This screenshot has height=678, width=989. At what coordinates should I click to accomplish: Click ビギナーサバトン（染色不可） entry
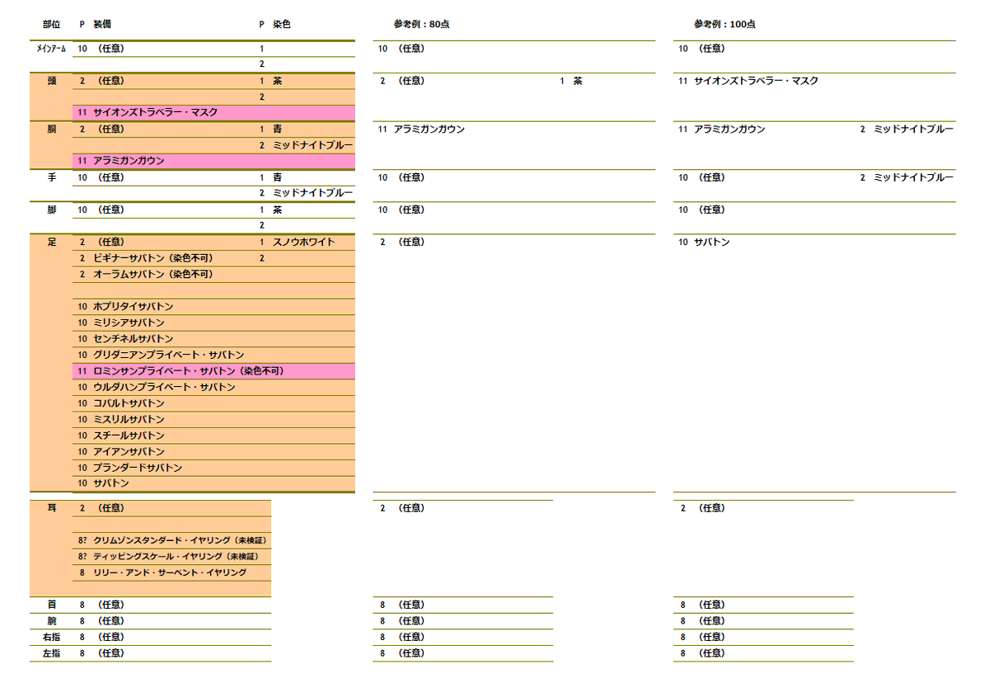(x=152, y=258)
